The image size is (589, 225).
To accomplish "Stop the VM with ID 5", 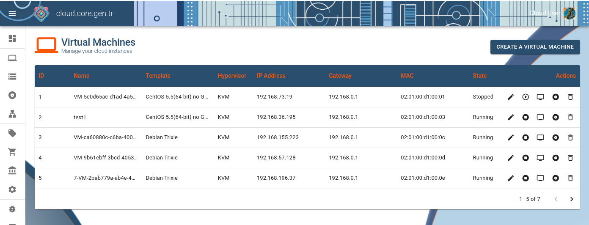I will pos(526,178).
